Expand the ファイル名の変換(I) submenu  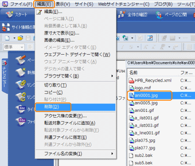pos(75,154)
